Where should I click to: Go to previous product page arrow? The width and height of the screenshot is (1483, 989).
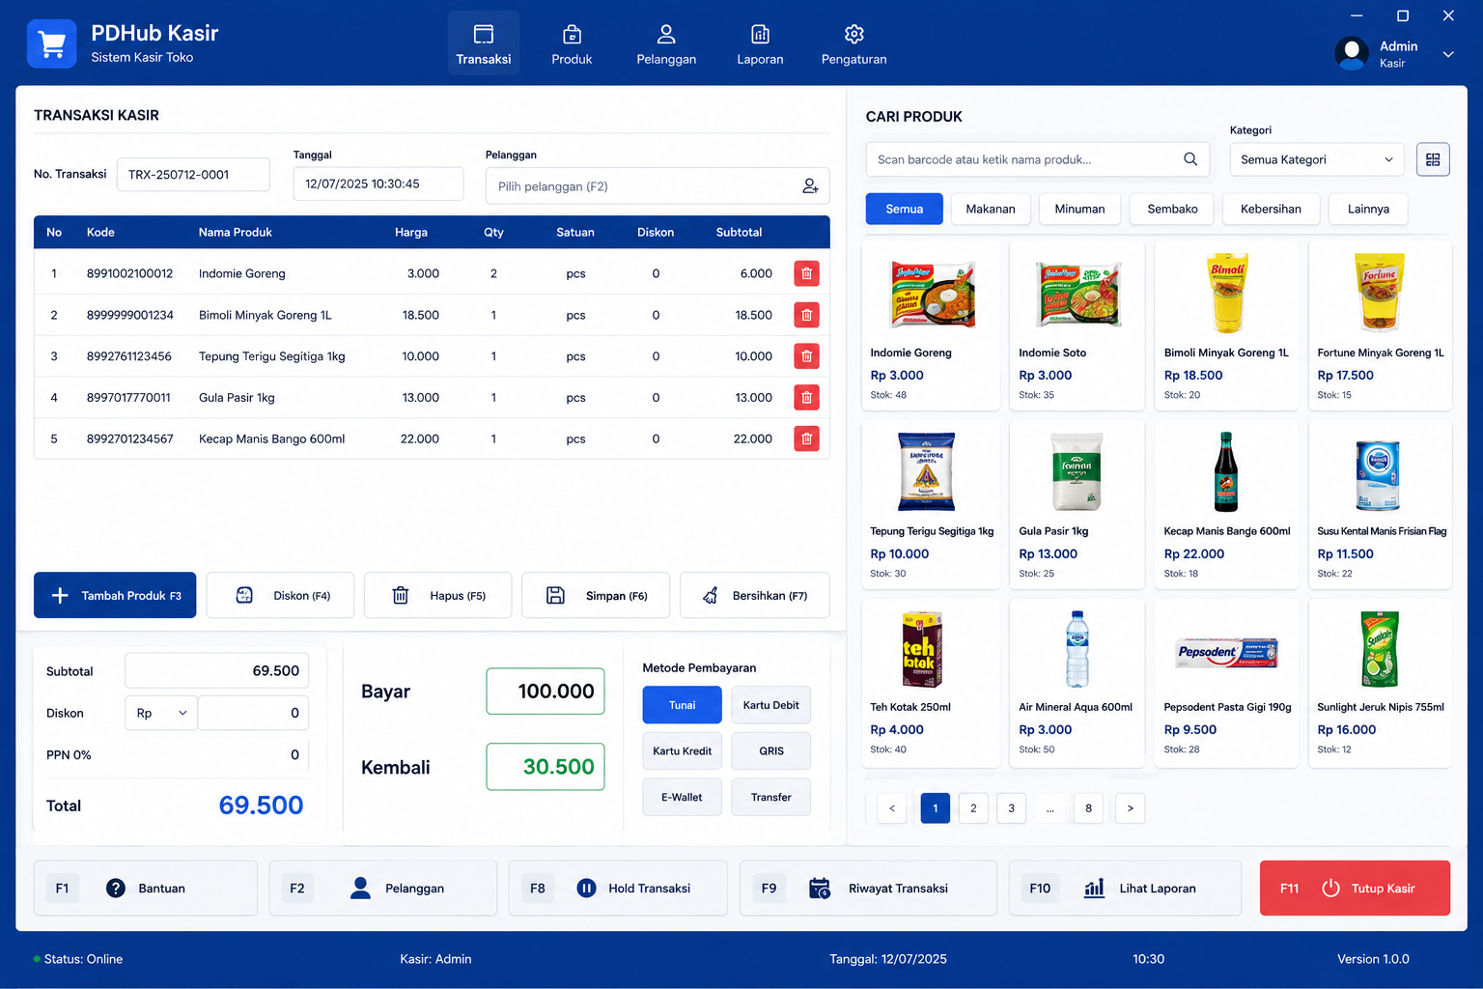tap(892, 808)
